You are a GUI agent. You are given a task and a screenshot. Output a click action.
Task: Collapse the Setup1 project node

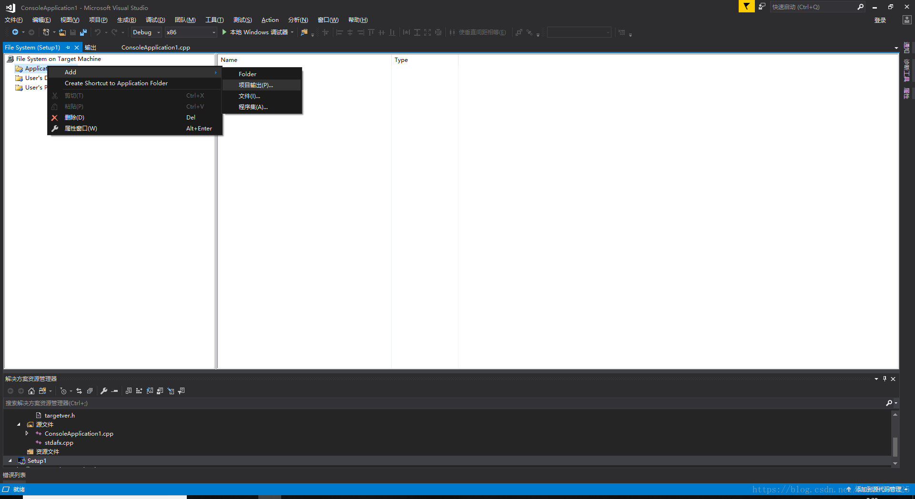tap(10, 460)
